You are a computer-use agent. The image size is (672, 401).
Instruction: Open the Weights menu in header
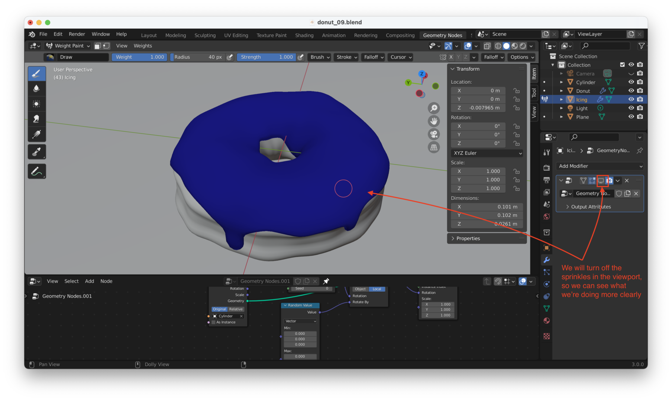point(142,46)
